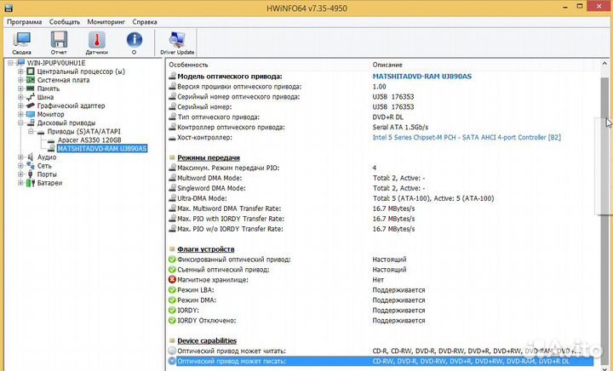Click the Батареи battery icon
Screen dimensions: 613x371
tap(31, 183)
